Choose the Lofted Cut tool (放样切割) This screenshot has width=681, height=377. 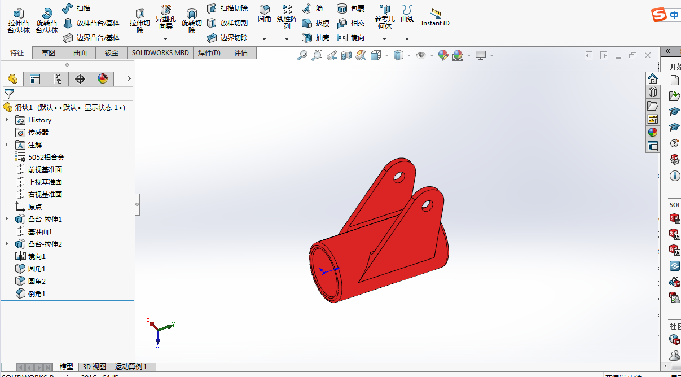[x=227, y=23]
